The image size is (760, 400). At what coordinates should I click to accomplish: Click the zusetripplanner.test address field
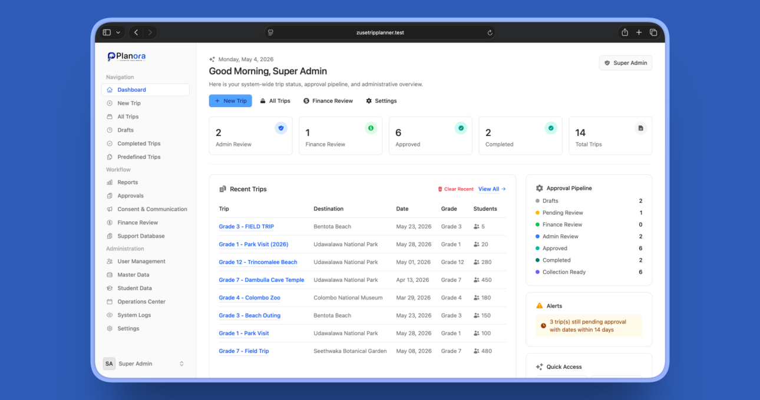coord(380,32)
